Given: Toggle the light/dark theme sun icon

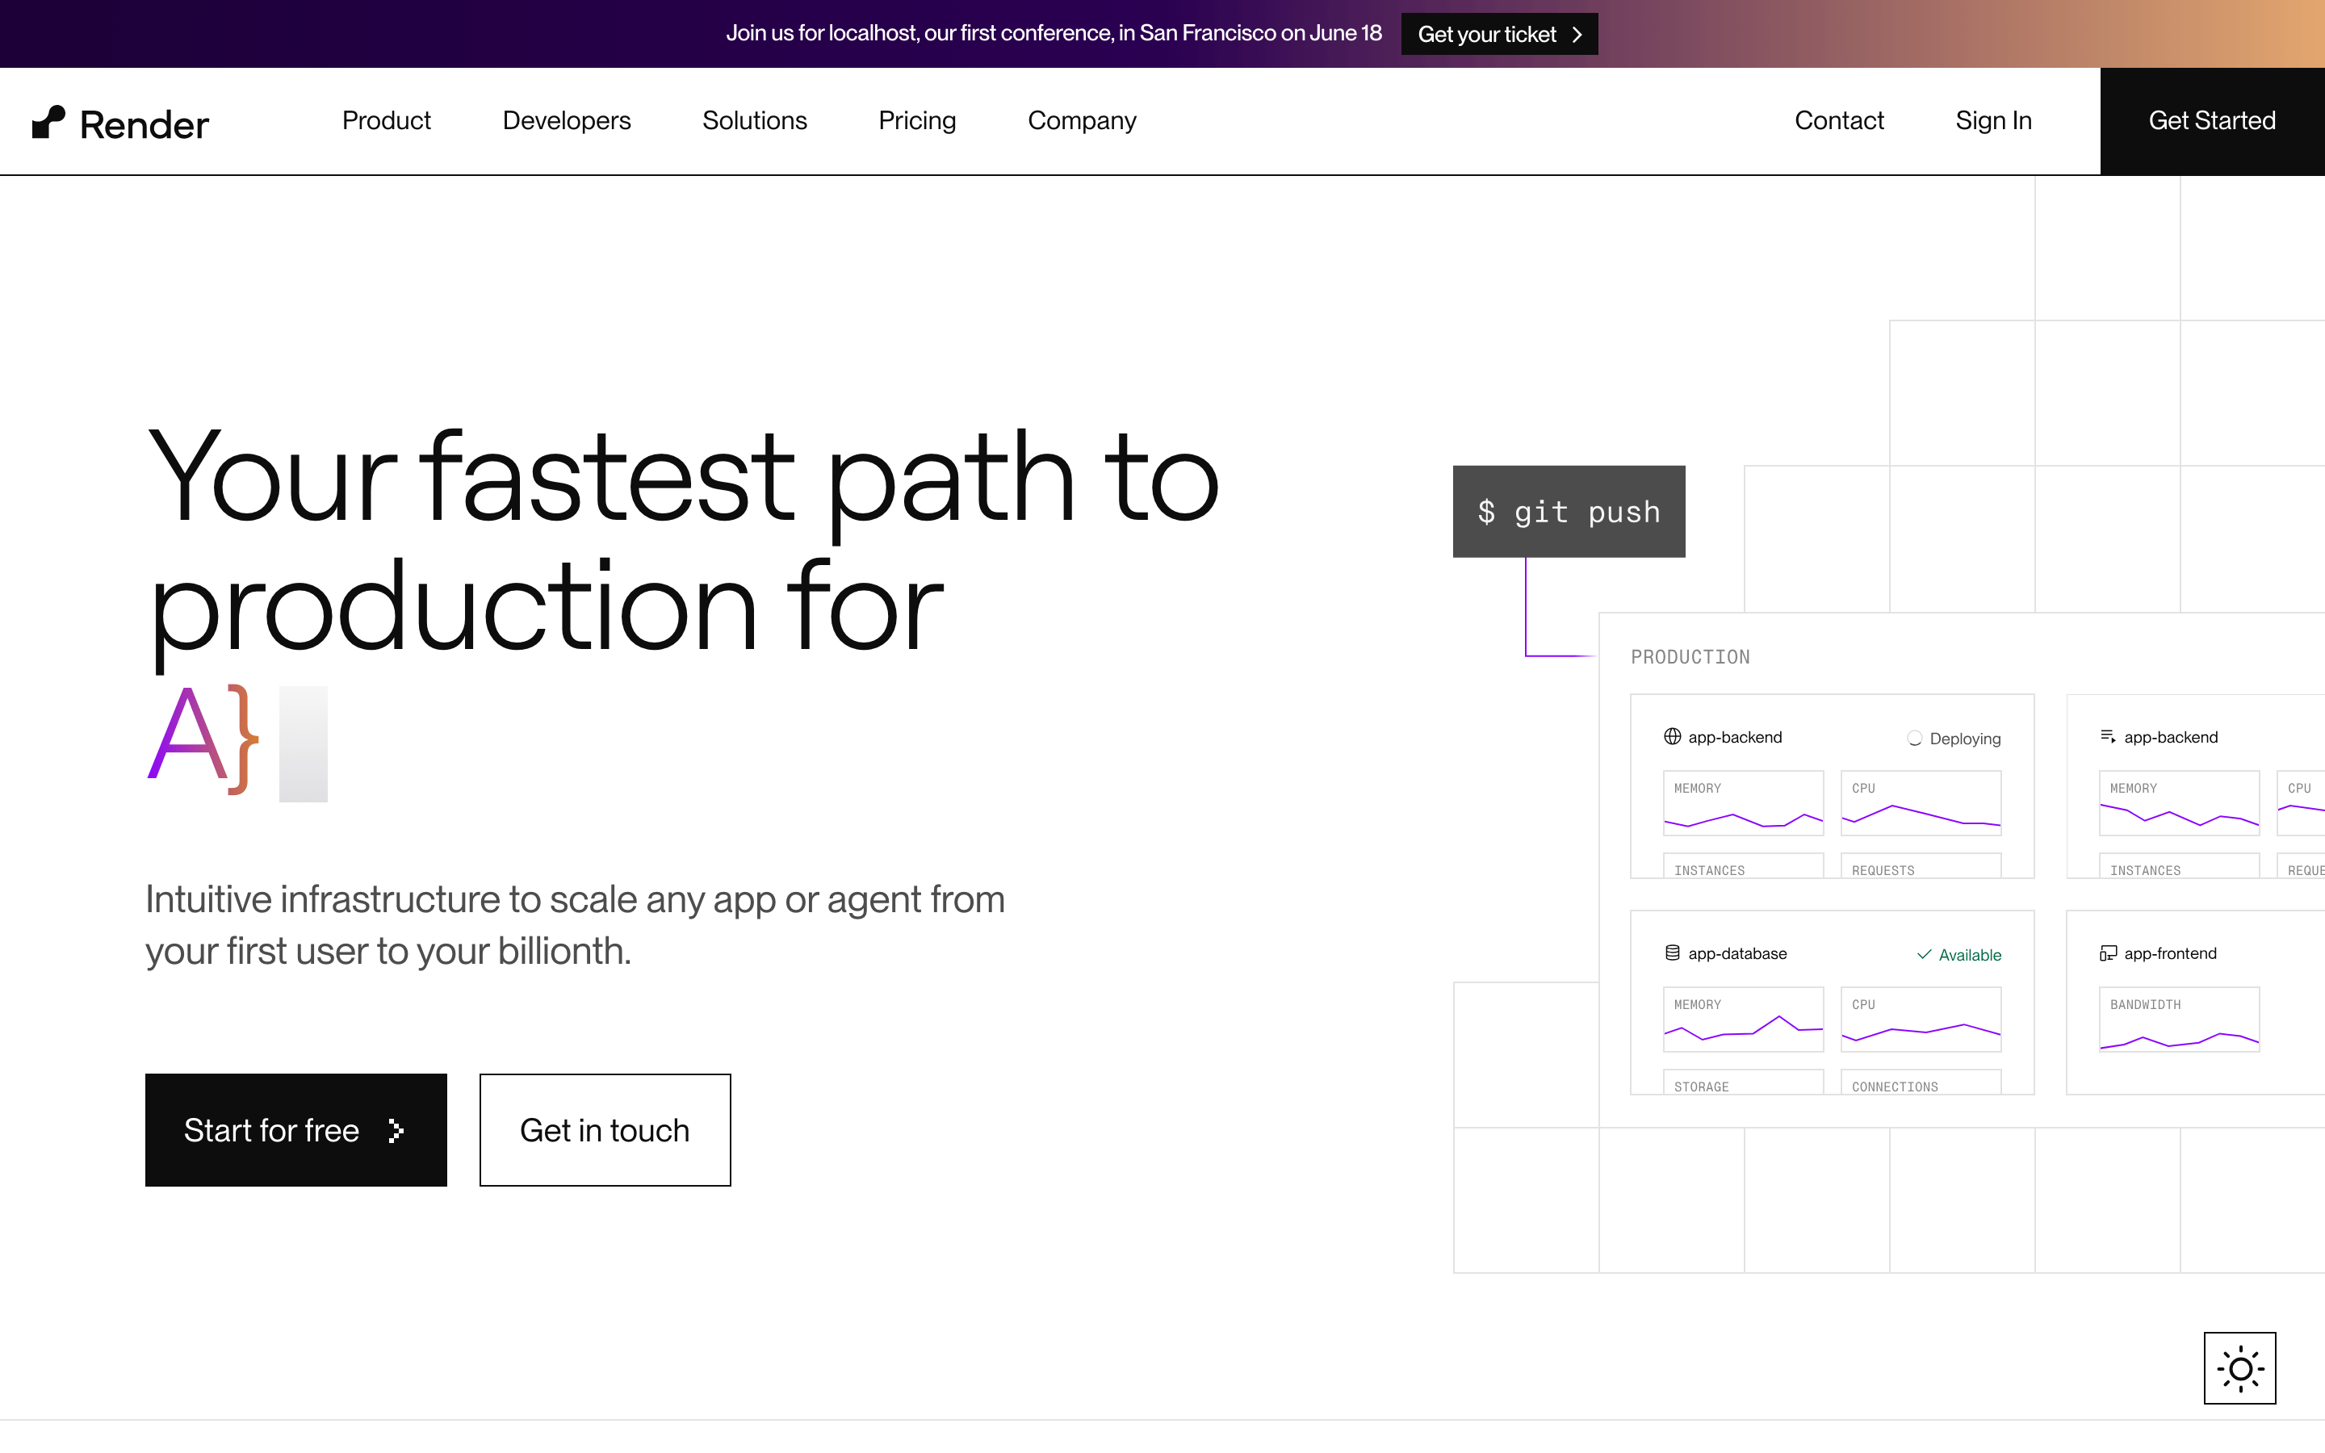Looking at the screenshot, I should [2239, 1367].
